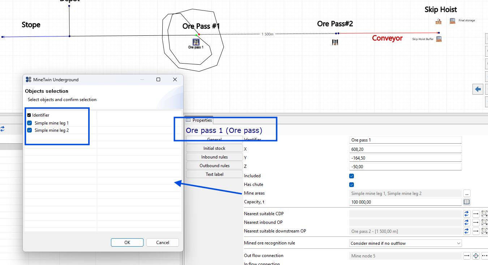Switch to Outbound rules section
Image resolution: width=488 pixels, height=265 pixels.
coord(214,166)
